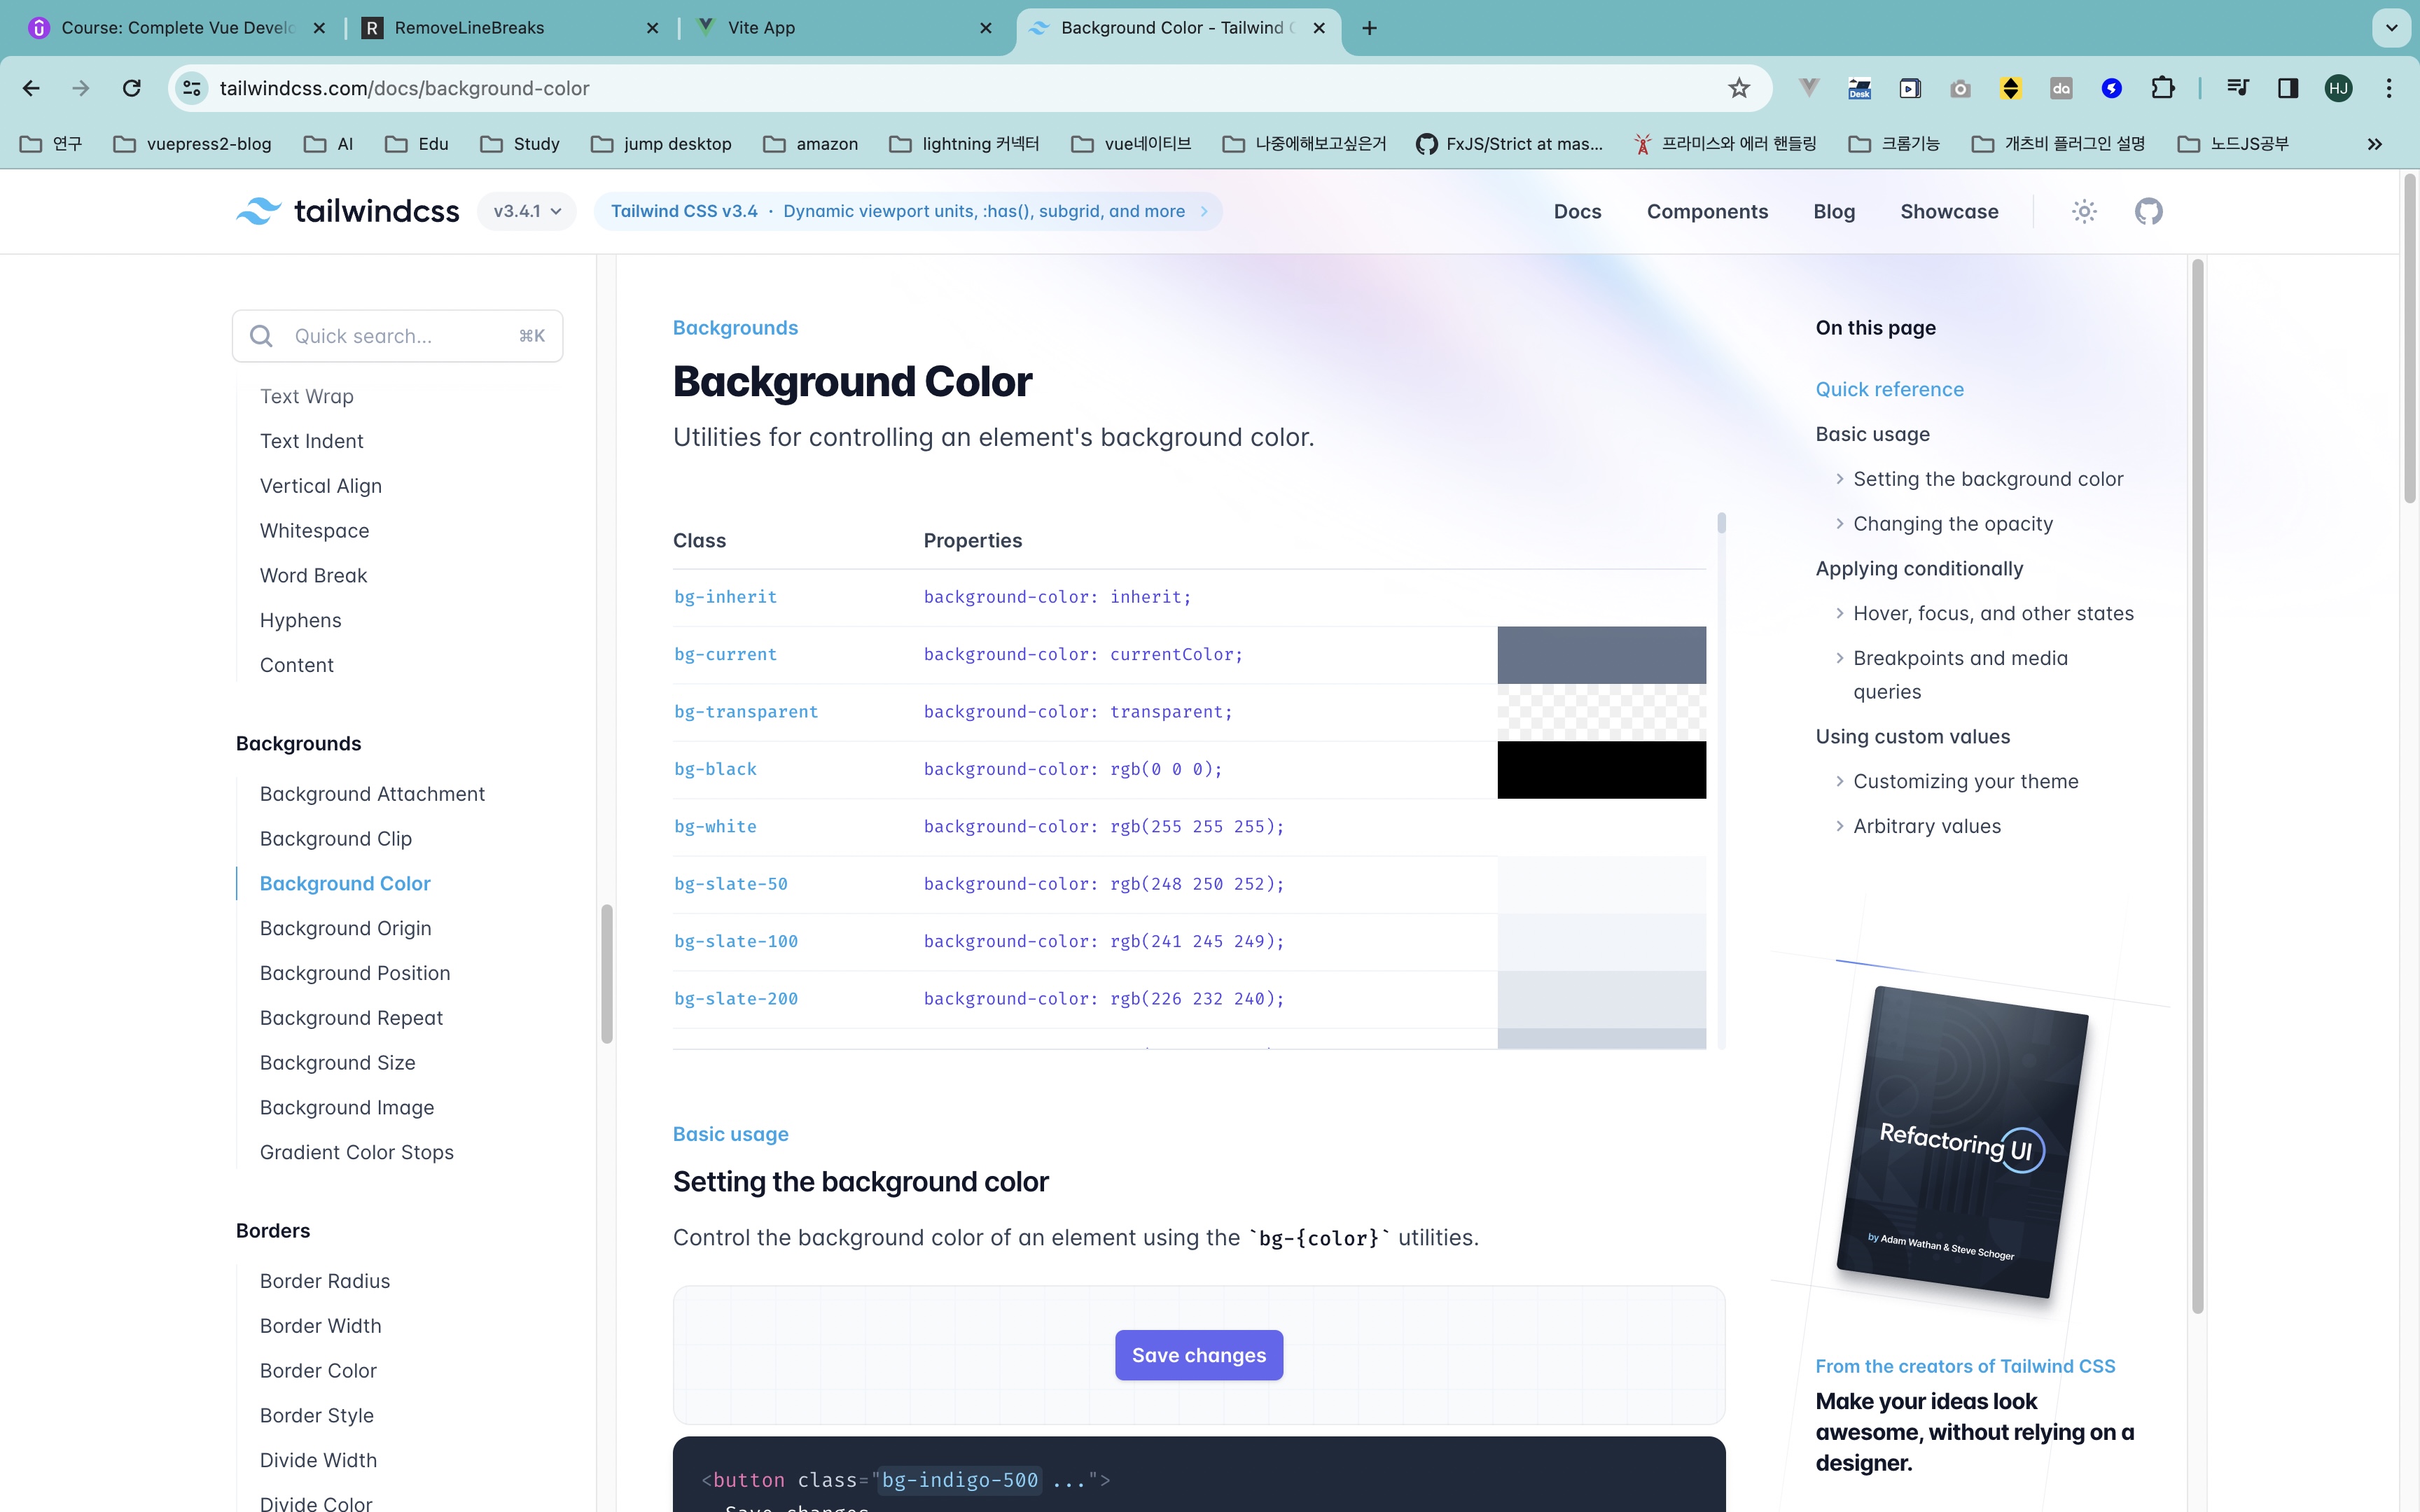Close the Vite App tab
The height and width of the screenshot is (1512, 2420).
(985, 28)
